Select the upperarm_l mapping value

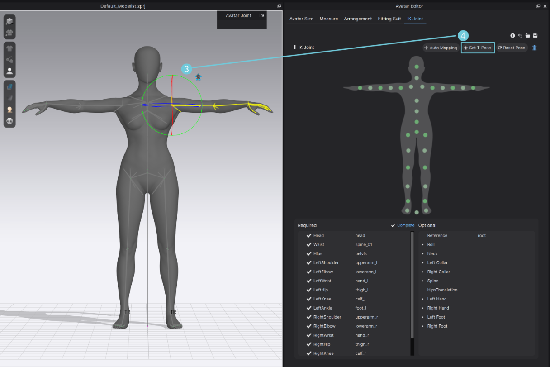point(366,262)
